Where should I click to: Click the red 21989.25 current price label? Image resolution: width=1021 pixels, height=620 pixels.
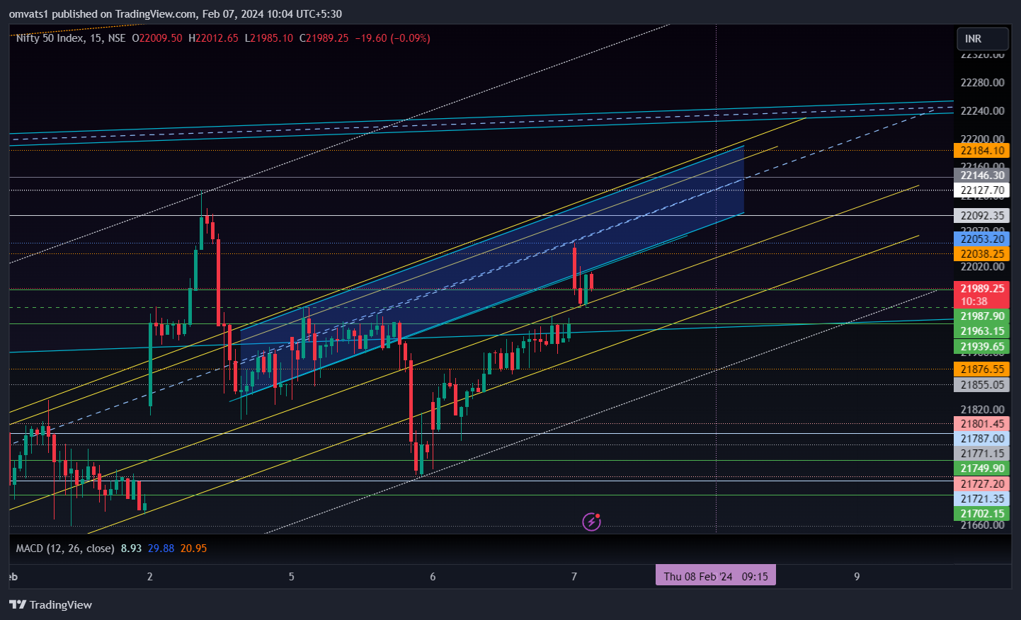tap(982, 289)
